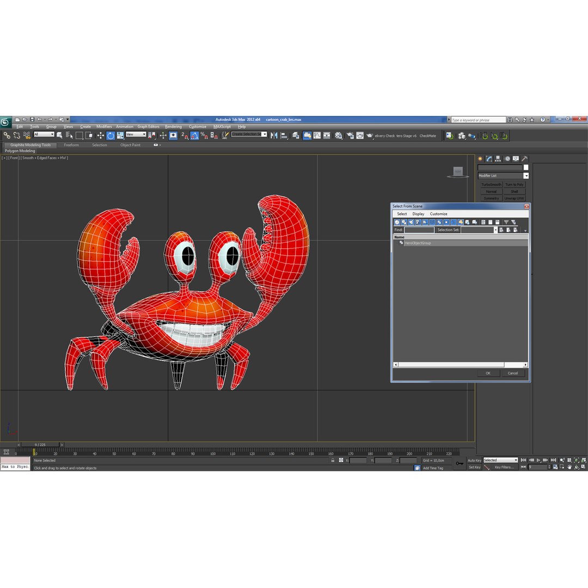Image resolution: width=588 pixels, height=588 pixels.
Task: Open the Motion command panel tab
Action: pyautogui.click(x=507, y=158)
